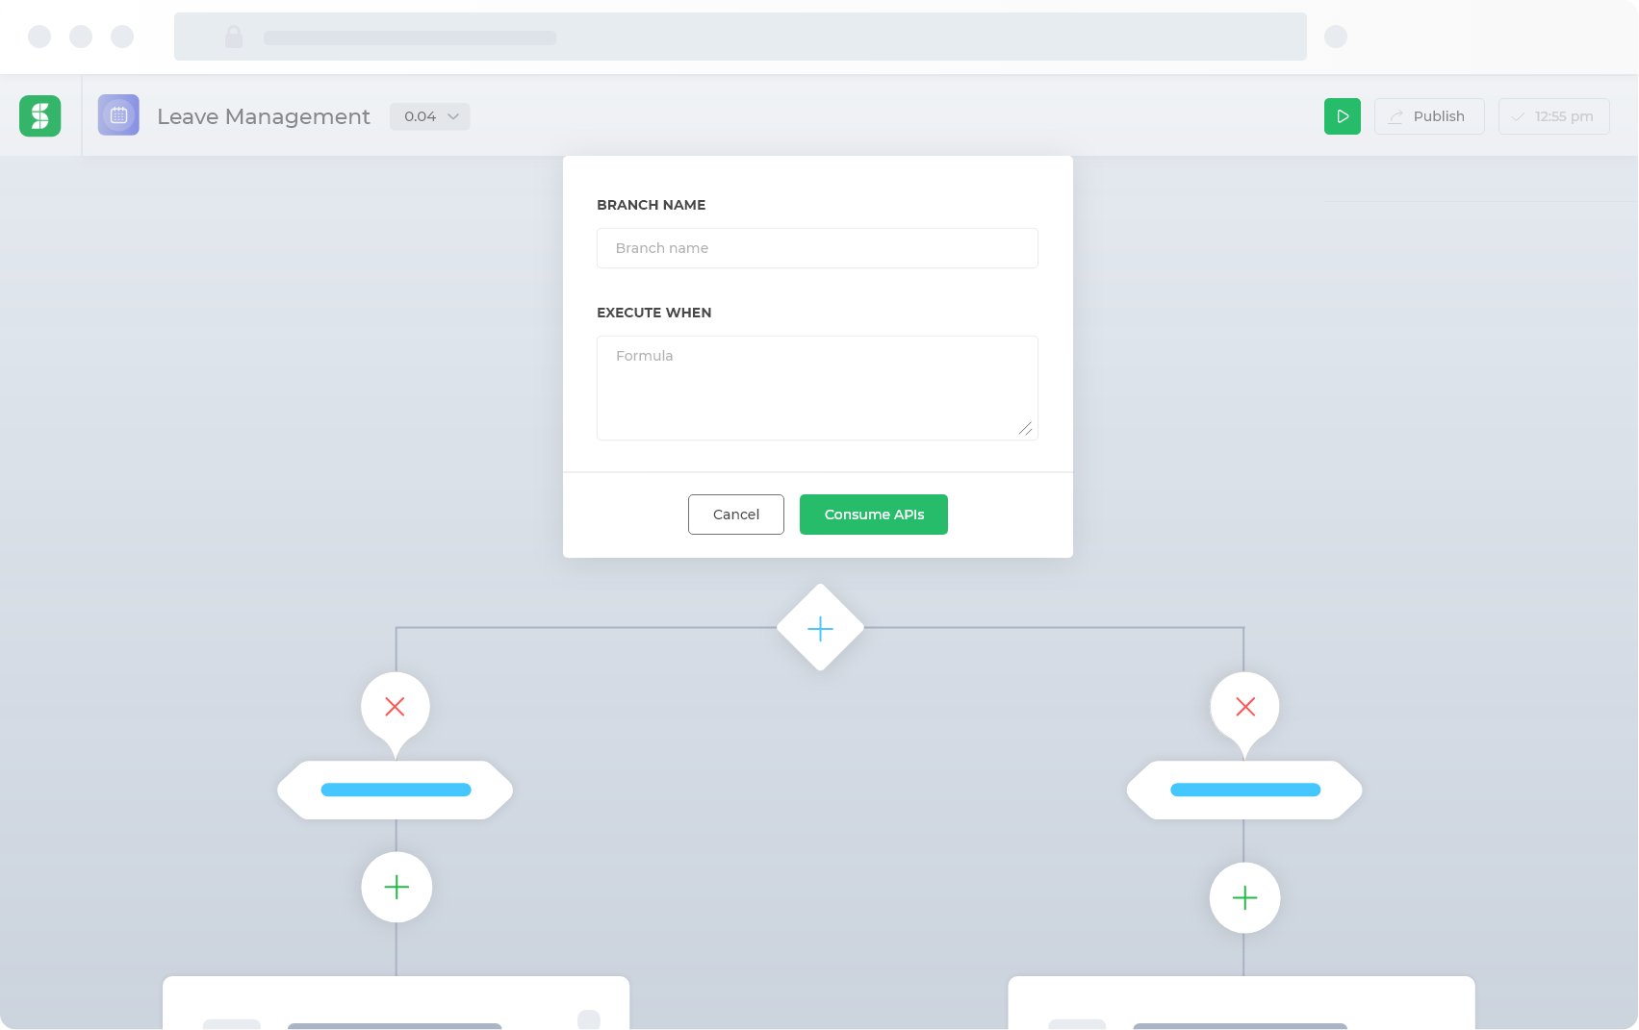Click the Publish button
This screenshot has width=1639, height=1030.
pos(1429,116)
